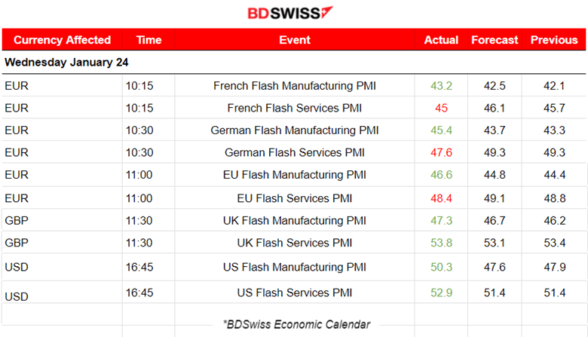Click the BDSwiss Economic Calendar footnote

[x=296, y=324]
